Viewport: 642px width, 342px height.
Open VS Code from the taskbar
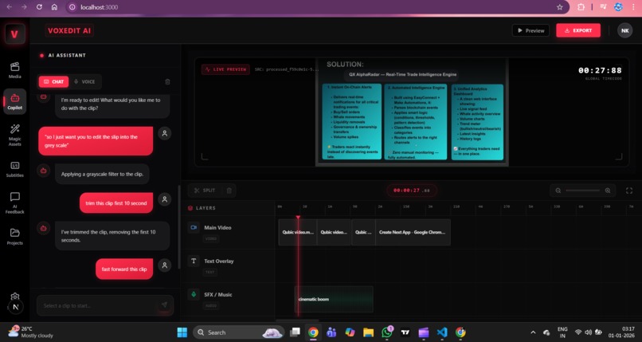click(442, 332)
